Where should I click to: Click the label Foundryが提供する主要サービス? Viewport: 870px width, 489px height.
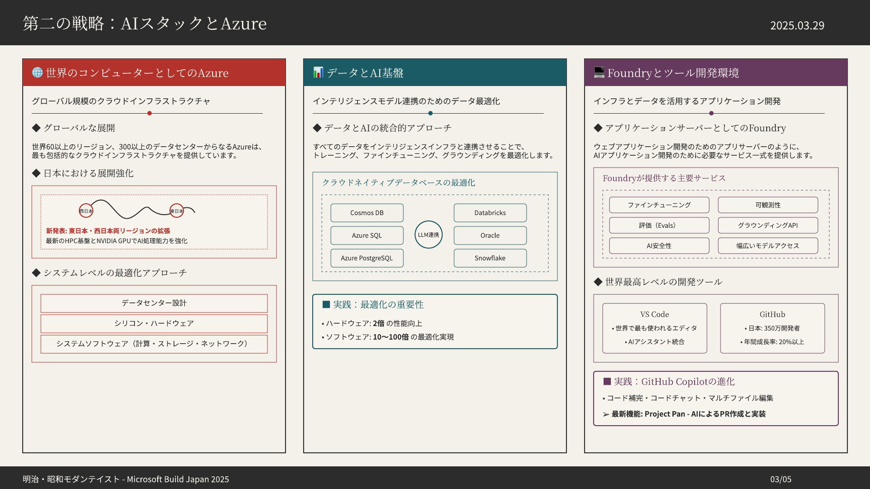664,178
